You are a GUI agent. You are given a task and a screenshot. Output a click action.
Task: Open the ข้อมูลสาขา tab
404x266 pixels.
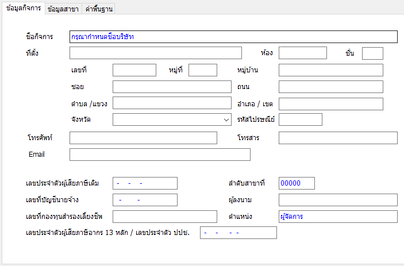[x=63, y=9]
